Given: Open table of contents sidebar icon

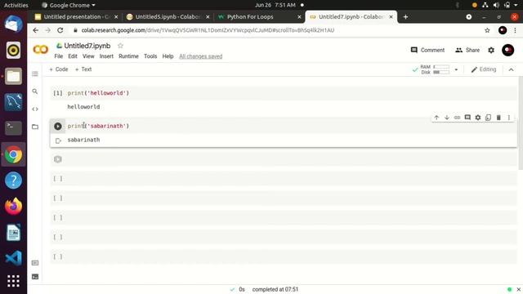Looking at the screenshot, I should (x=35, y=73).
